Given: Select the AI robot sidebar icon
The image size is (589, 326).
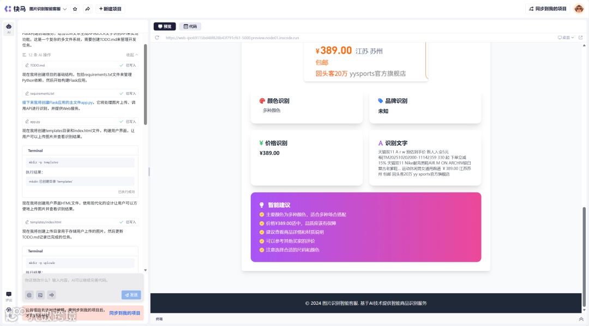Looking at the screenshot, I should (x=9, y=28).
